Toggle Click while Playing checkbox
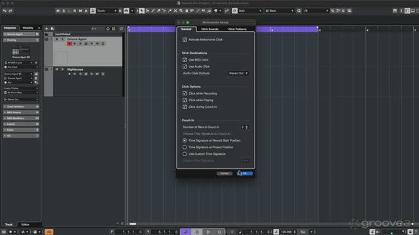Screen dimensions: 419x235 tap(185, 100)
